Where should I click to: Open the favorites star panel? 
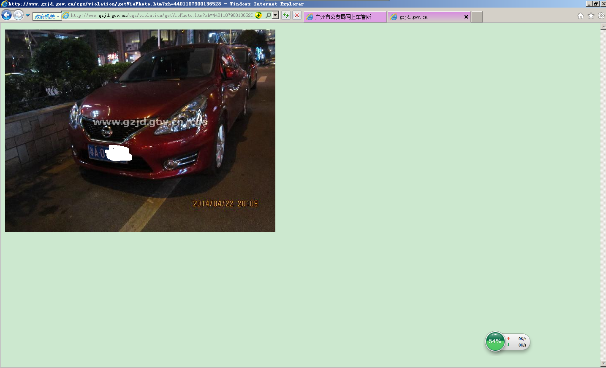(591, 16)
